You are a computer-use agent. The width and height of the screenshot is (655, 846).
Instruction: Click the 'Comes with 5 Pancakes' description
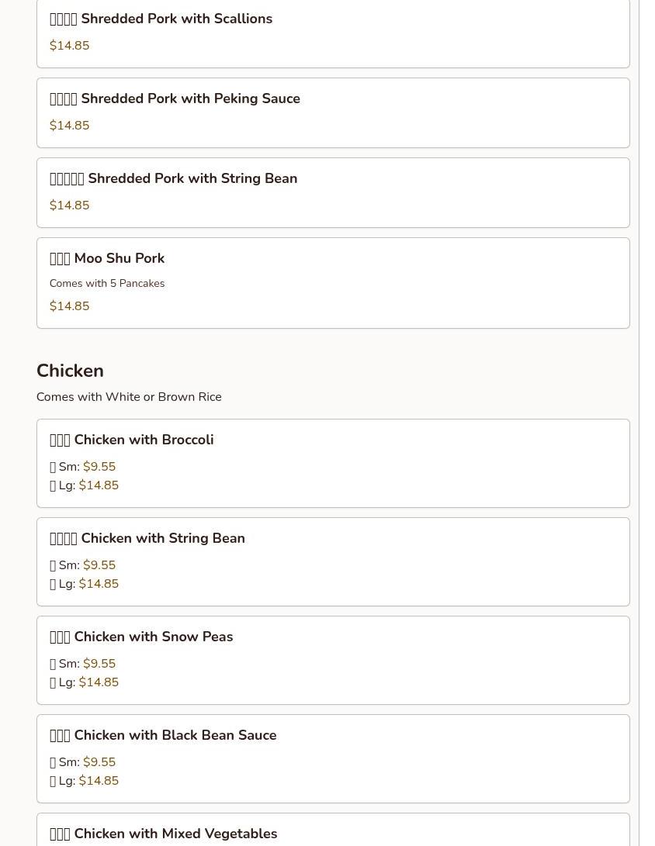[107, 284]
